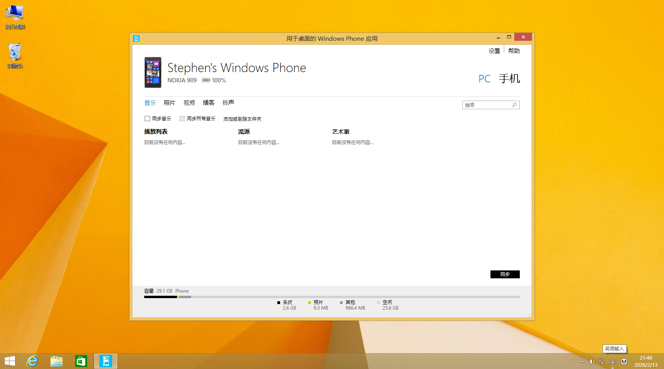Open the 英 input language selector
The height and width of the screenshot is (369, 664).
pos(612,361)
